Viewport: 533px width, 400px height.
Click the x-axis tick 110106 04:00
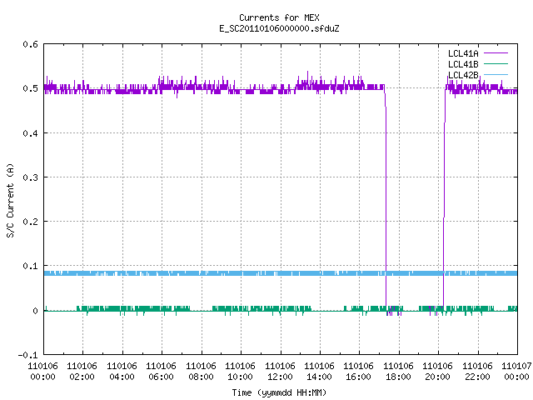tap(122, 372)
